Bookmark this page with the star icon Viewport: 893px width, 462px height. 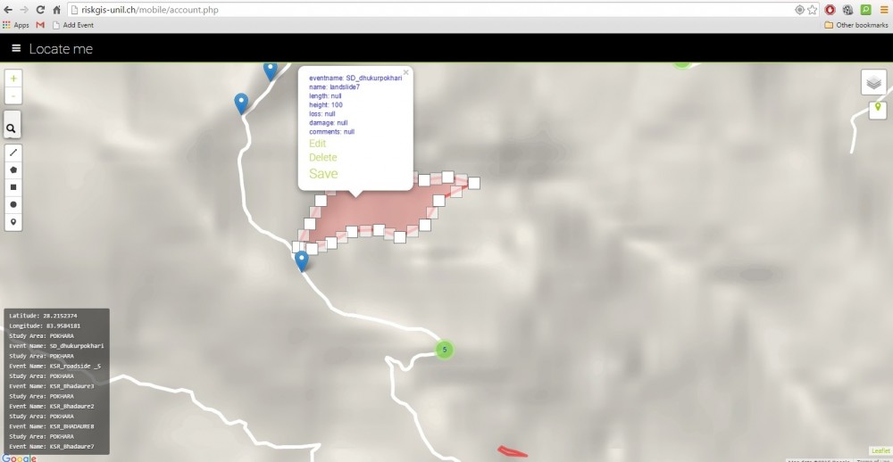(813, 9)
